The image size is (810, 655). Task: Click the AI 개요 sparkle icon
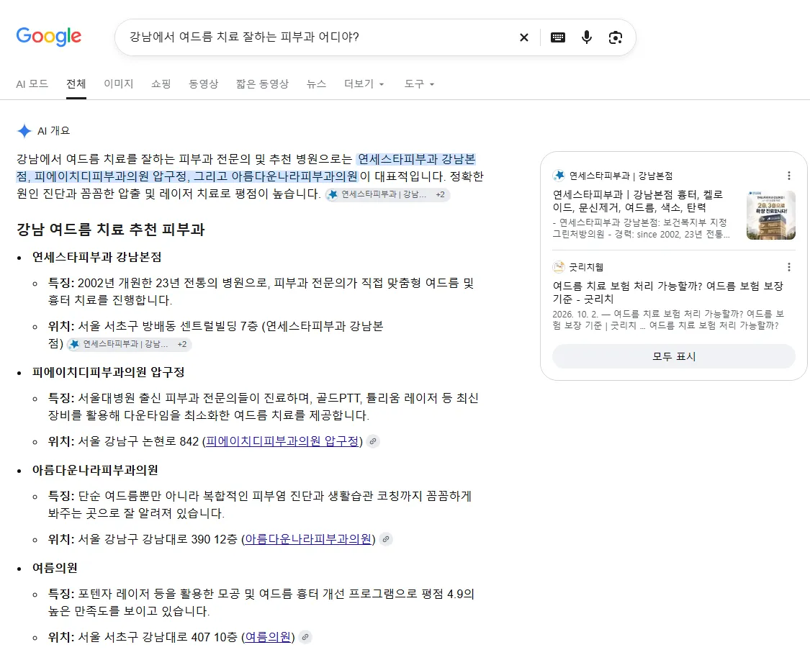click(x=24, y=131)
